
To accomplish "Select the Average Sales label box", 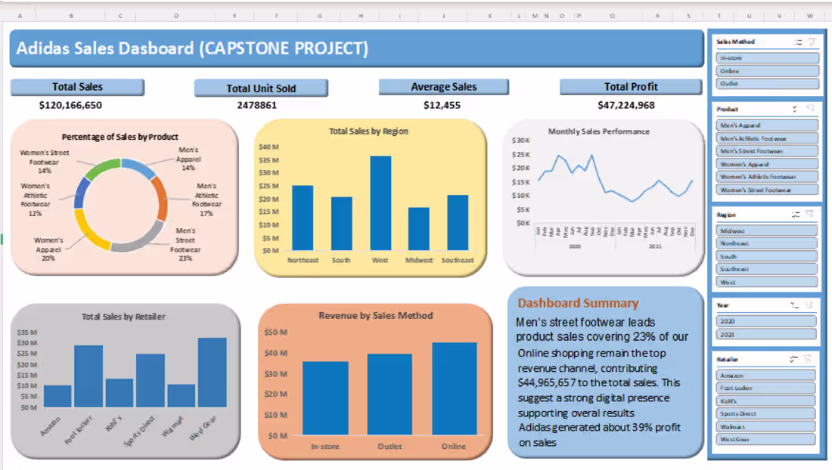I will 444,87.
